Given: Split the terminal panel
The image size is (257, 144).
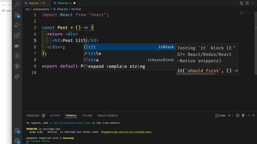Looking at the screenshot, I should pos(237,116).
